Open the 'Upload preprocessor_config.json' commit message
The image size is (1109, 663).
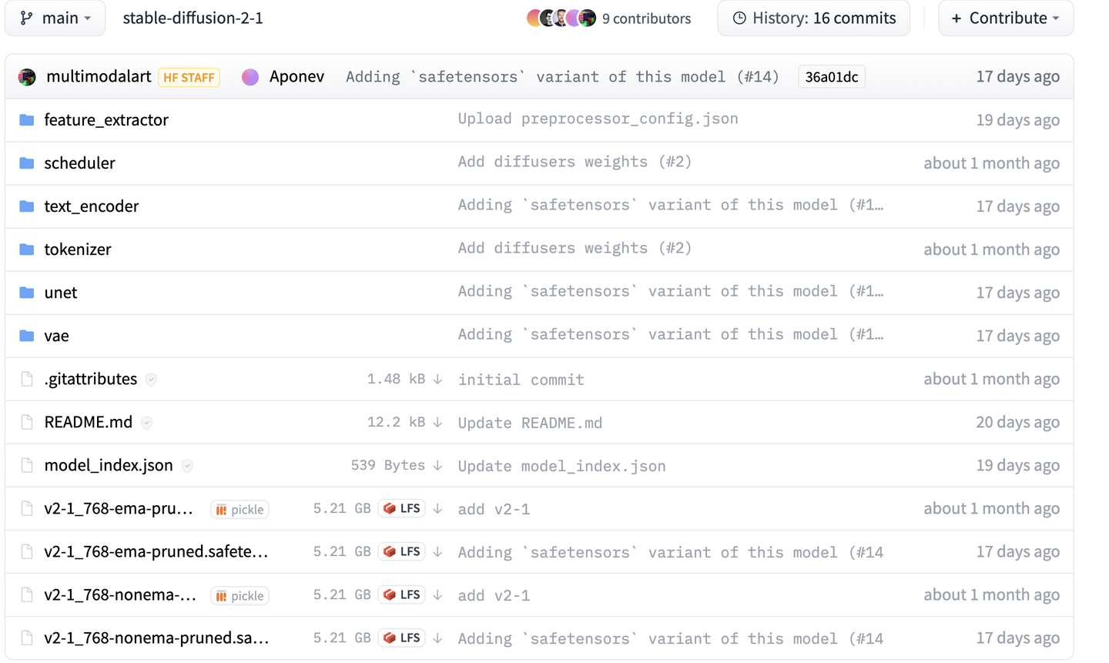(598, 119)
